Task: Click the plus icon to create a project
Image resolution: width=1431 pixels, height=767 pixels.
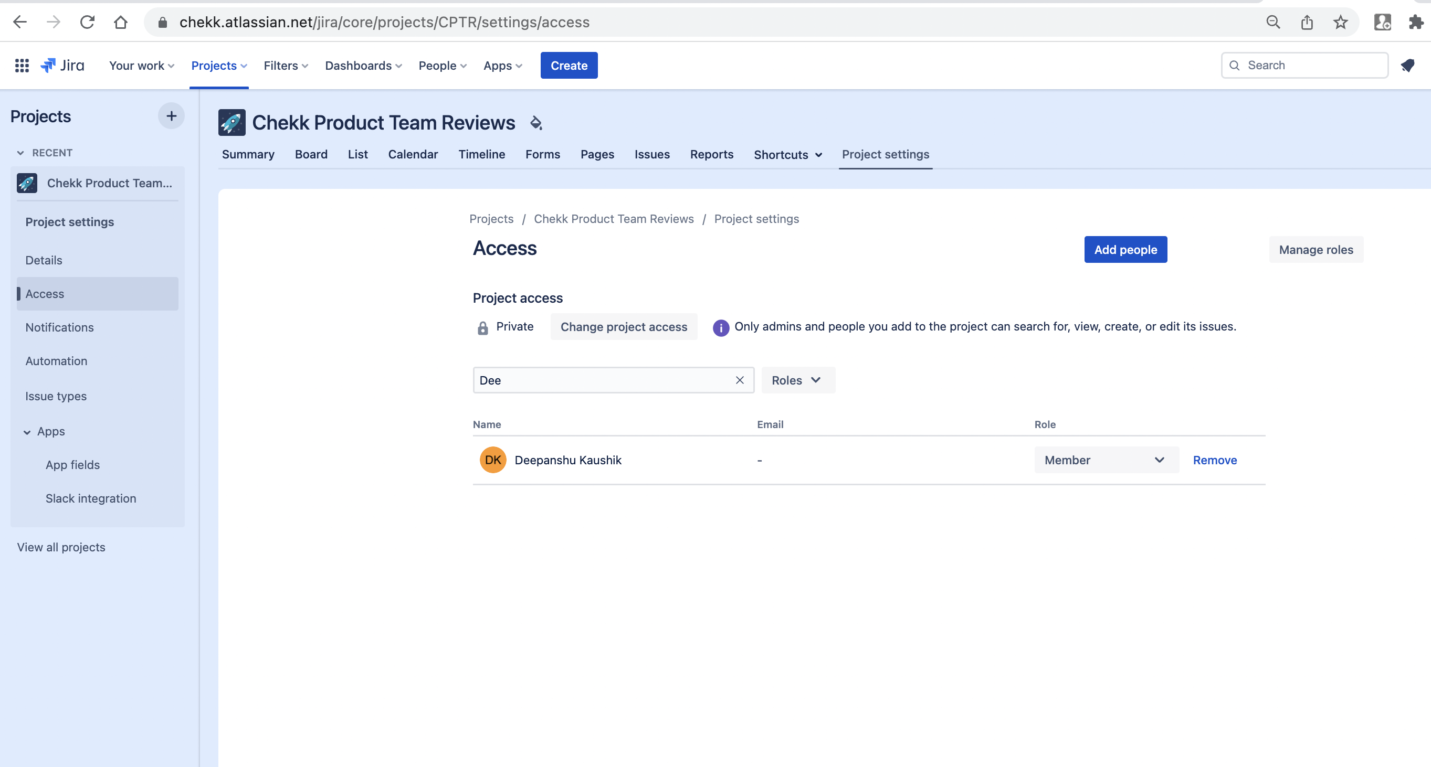Action: click(171, 116)
